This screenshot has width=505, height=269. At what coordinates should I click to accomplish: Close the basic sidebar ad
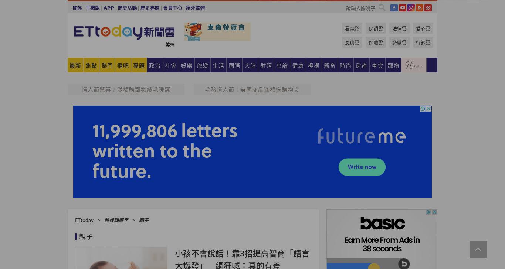pyautogui.click(x=435, y=212)
